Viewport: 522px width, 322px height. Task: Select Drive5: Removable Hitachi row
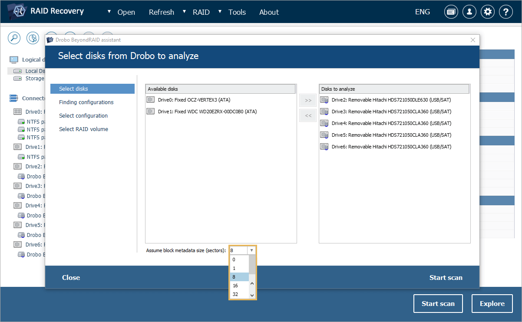[x=394, y=135]
